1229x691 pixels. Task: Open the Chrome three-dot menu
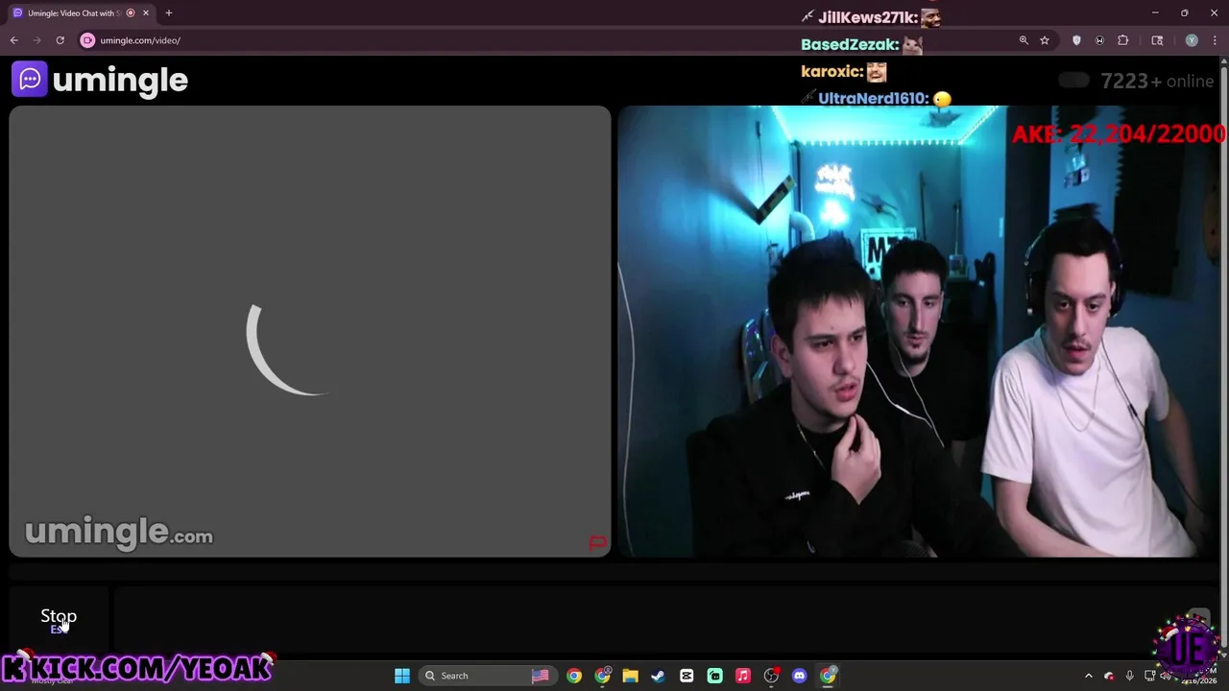[x=1215, y=40]
